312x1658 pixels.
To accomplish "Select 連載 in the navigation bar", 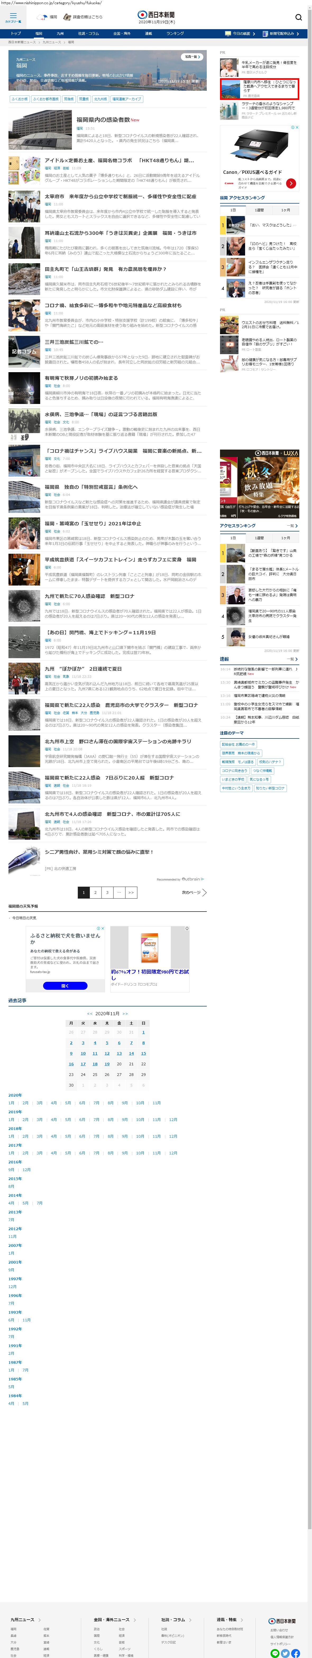I will 148,33.
